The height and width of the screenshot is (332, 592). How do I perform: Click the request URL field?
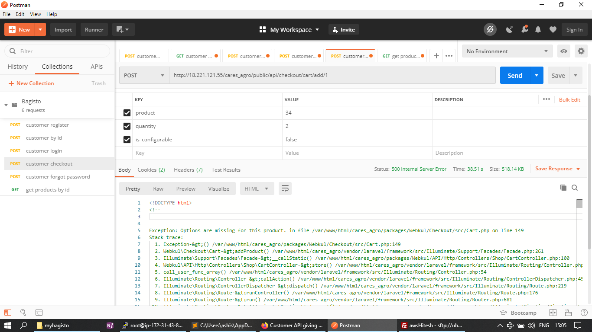(332, 75)
